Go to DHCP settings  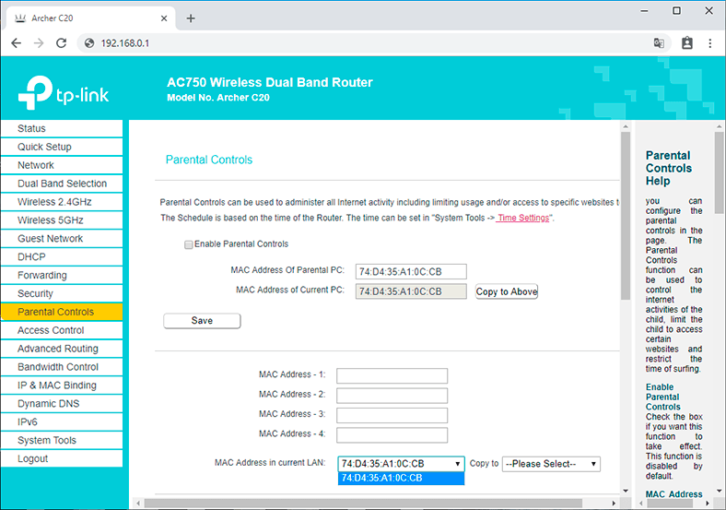(x=62, y=257)
